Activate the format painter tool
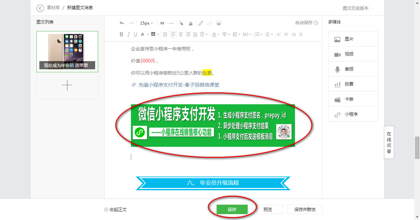 (x=181, y=23)
